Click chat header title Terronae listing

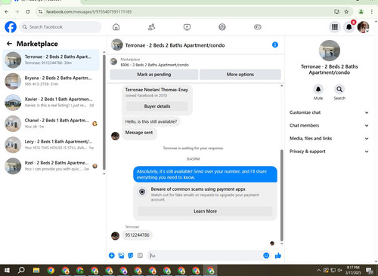175,45
